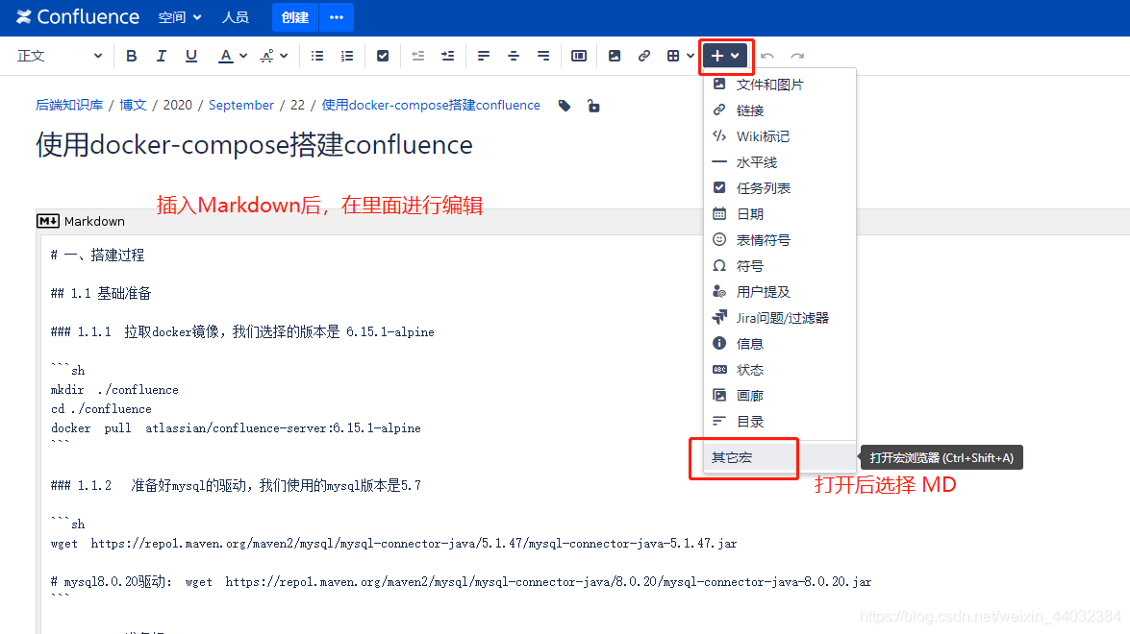Open the insert more content plus menu
1130x634 pixels.
coord(725,56)
